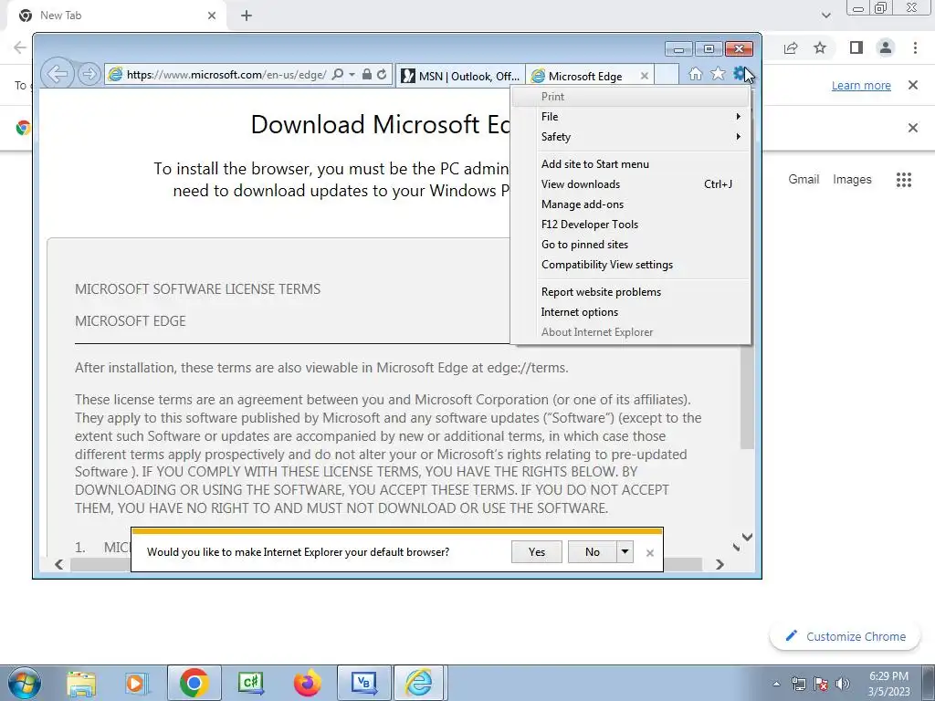Open the Visual Basic taskbar icon
Screen dimensions: 935x701
coord(363,683)
